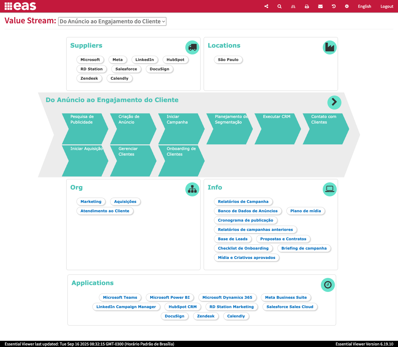Viewport: 398px width, 347px height.
Task: Click the Info laptop icon
Action: point(330,189)
